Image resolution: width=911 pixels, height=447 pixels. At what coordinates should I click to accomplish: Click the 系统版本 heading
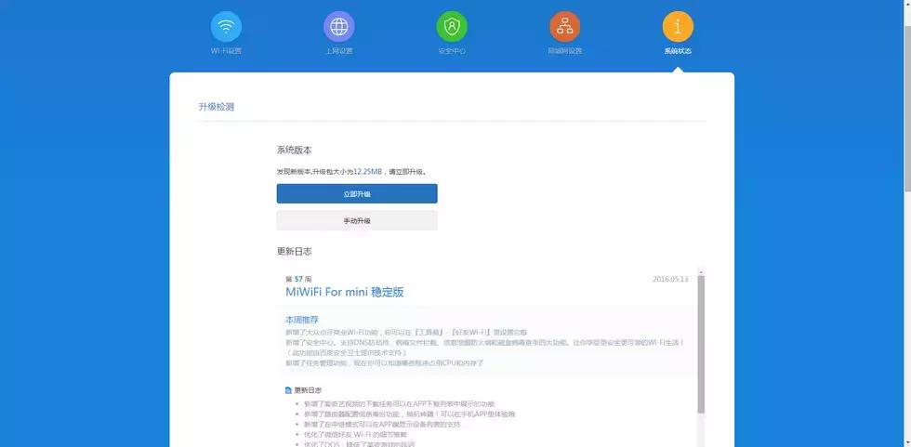[294, 150]
